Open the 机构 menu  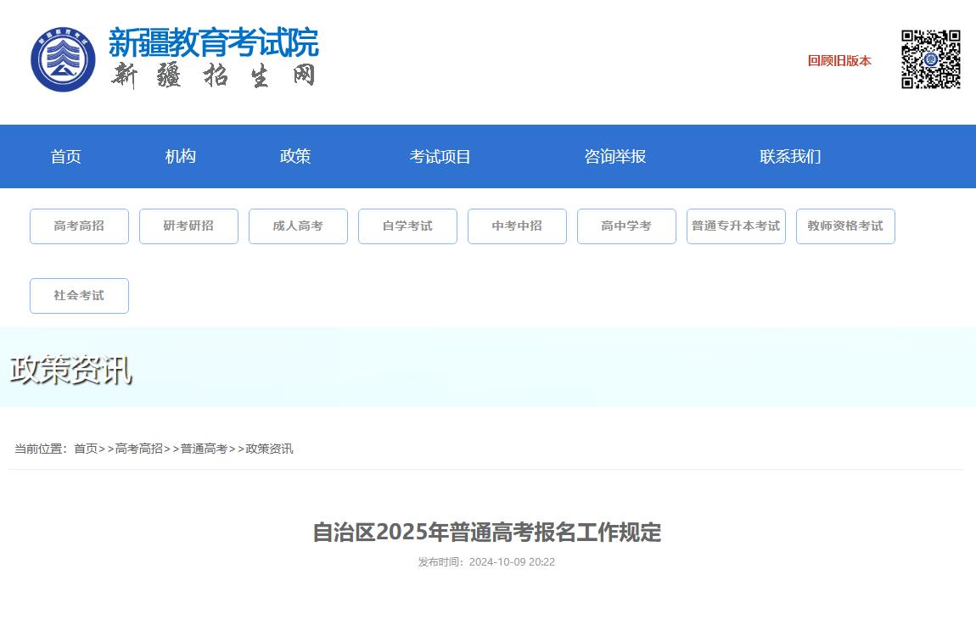click(180, 156)
